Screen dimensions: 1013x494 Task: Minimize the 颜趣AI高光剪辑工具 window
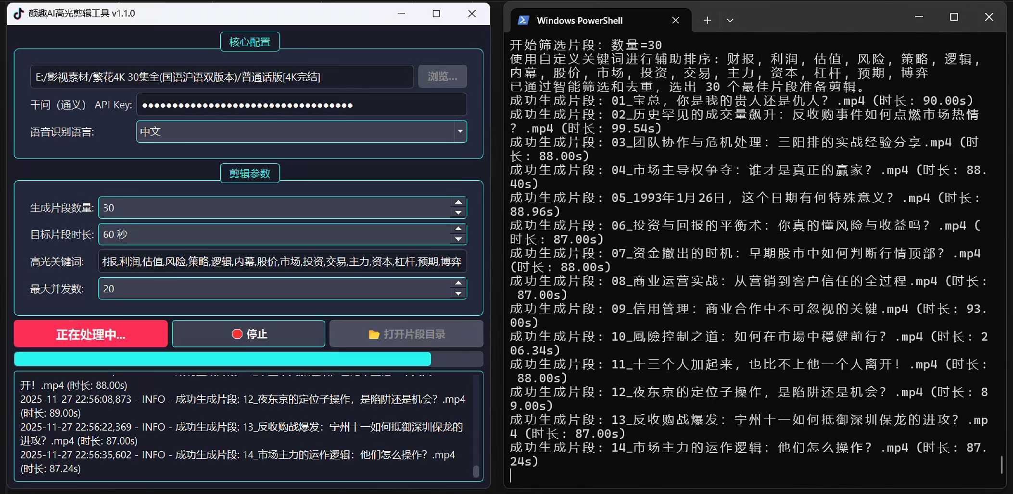tap(402, 13)
